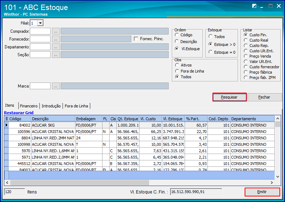
Task: Select Custo fornecedor listing option
Action: [246, 67]
